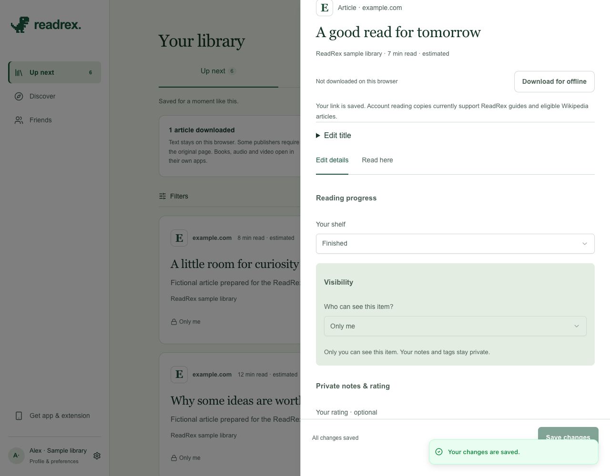Click the E site icon in the article panel header
This screenshot has height=476, width=610.
325,8
